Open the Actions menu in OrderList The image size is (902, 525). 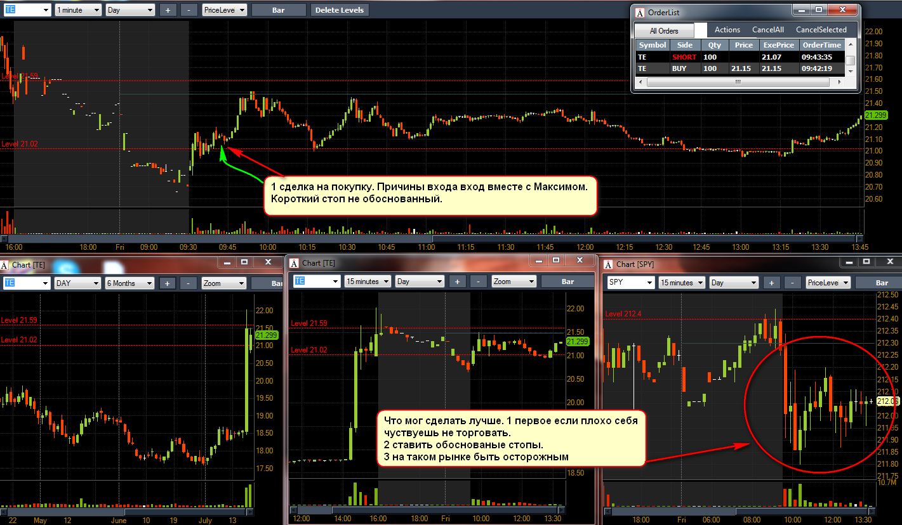(727, 30)
